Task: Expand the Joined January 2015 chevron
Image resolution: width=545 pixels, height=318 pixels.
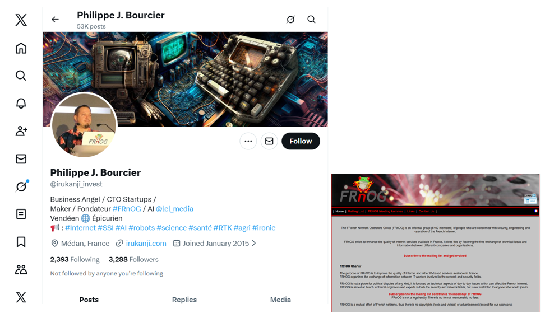Action: 254,244
